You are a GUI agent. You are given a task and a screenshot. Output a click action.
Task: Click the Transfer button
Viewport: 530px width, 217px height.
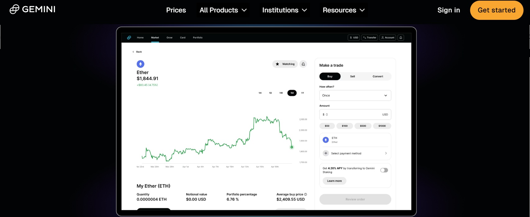click(x=369, y=38)
